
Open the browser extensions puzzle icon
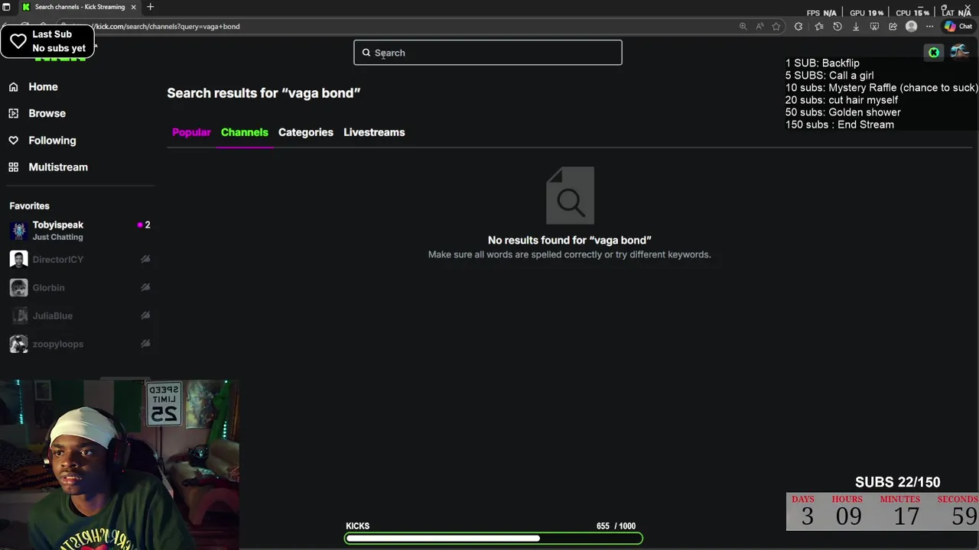point(798,27)
